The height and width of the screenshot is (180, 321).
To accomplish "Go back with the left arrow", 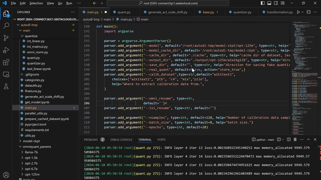I will (x=94, y=3).
